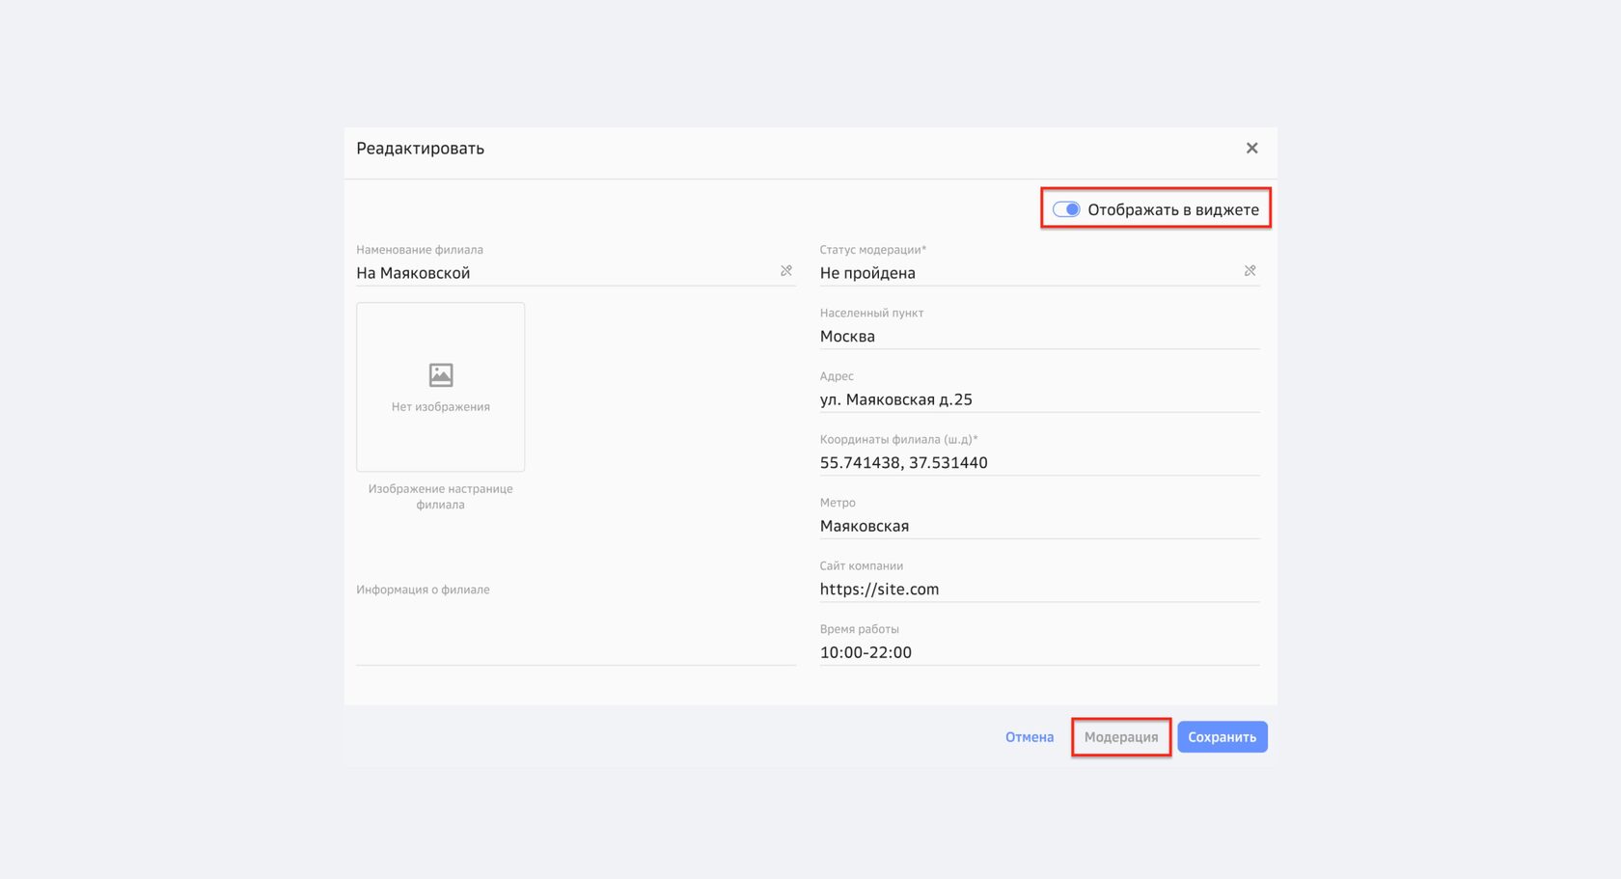Viewport: 1621px width, 879px height.
Task: Click the edit pencil icon for Наменование филиала
Action: pyautogui.click(x=786, y=271)
